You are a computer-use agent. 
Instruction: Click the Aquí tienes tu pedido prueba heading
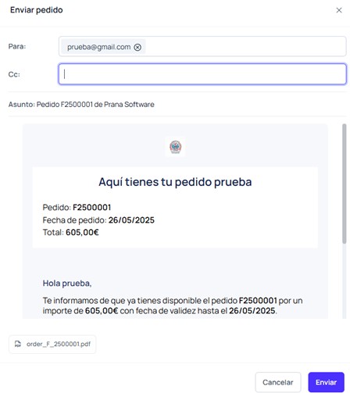[175, 182]
